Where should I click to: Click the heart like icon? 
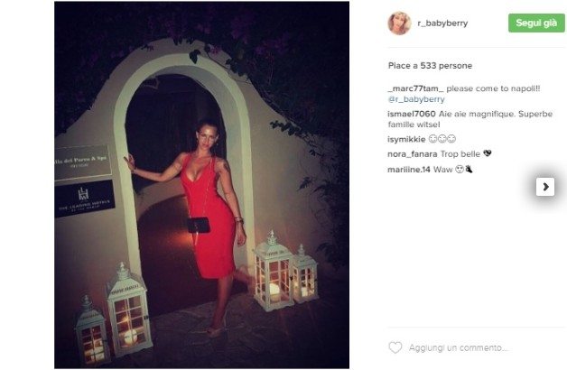395,347
